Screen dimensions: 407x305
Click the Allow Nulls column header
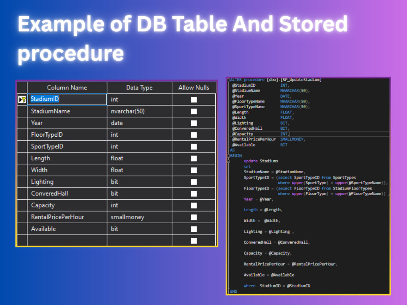(x=194, y=88)
